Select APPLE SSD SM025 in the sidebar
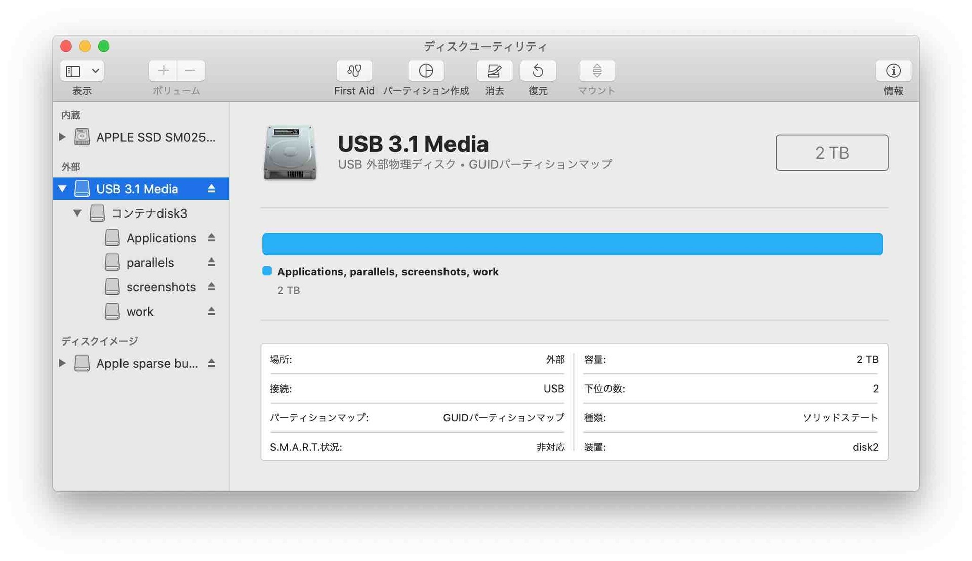The image size is (972, 561). pos(141,137)
